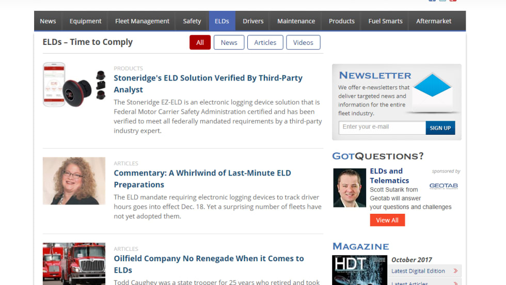
Task: Click the Enter your e-mail field
Action: (382, 128)
